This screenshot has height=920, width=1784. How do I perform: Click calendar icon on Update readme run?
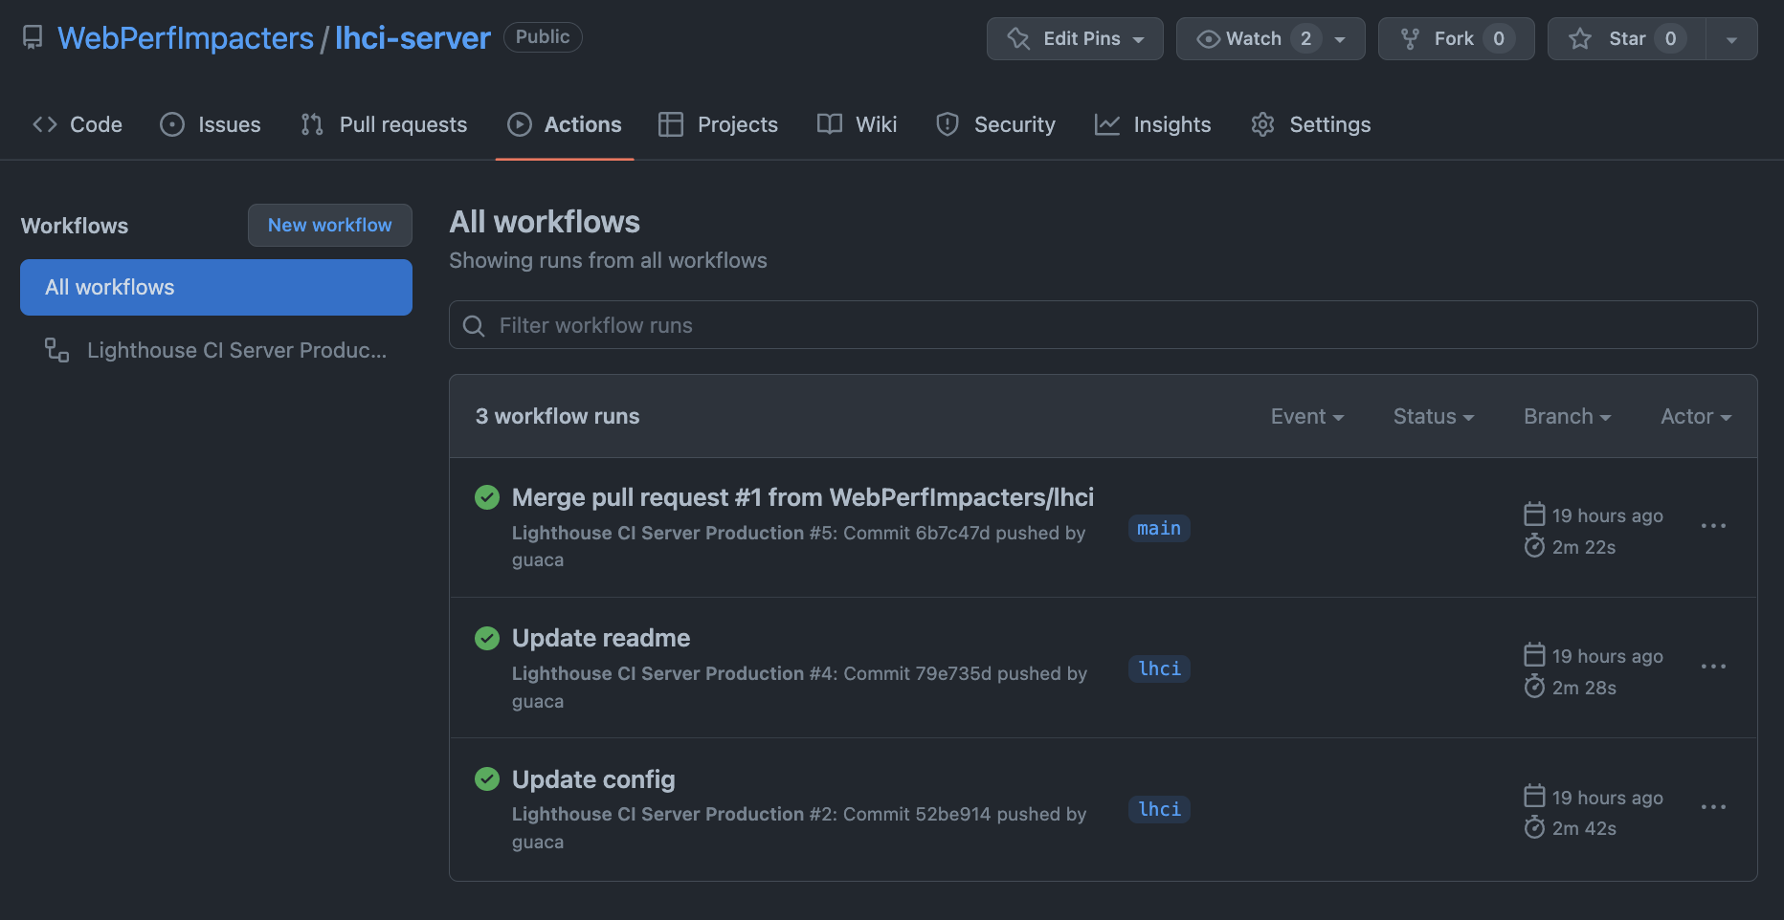1534,655
